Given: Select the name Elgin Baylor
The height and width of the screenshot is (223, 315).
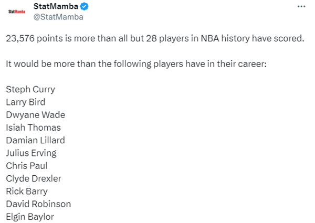Looking at the screenshot, I should pos(30,216).
